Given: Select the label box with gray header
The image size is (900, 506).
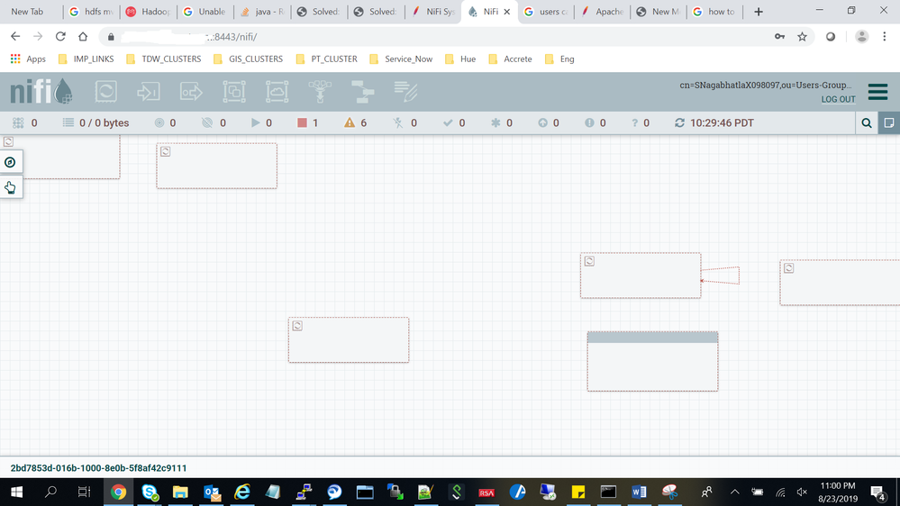Looking at the screenshot, I should [x=652, y=361].
